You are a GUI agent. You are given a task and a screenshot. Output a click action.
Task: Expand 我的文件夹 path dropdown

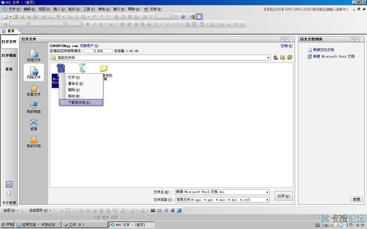pyautogui.click(x=268, y=58)
